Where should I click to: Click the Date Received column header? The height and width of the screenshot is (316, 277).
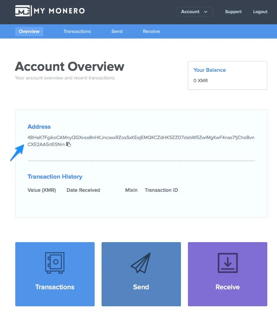pos(83,190)
